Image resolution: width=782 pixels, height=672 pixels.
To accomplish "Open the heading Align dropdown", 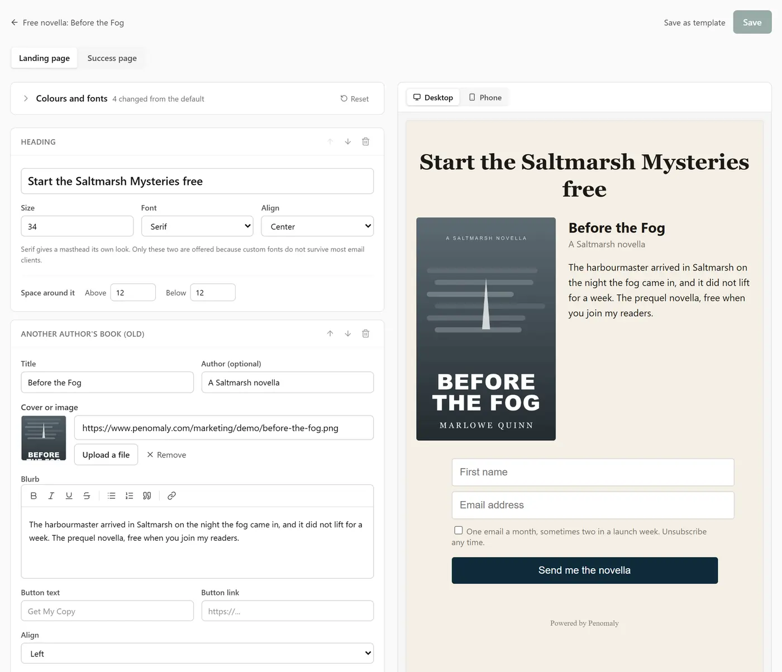I will pos(317,226).
